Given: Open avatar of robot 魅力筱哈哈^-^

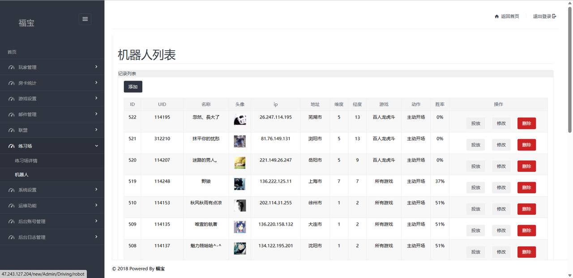Looking at the screenshot, I should 239,248.
